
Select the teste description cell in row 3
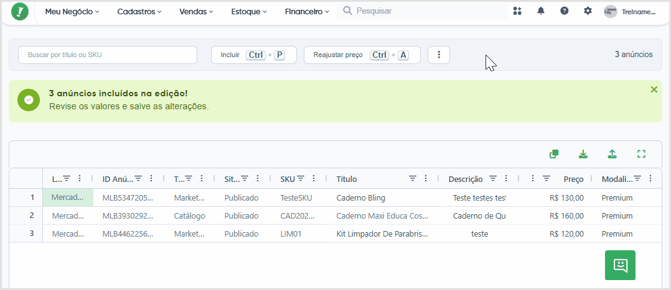(479, 233)
